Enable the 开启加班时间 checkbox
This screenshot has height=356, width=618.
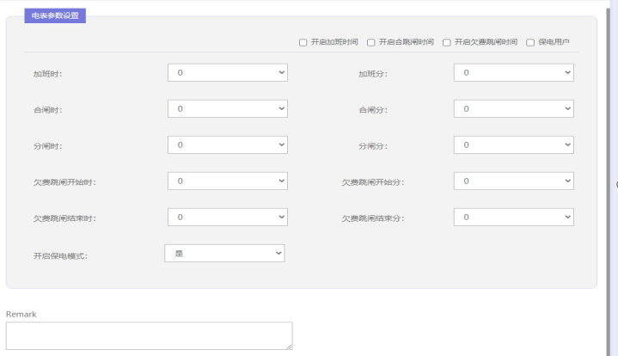pyautogui.click(x=303, y=42)
